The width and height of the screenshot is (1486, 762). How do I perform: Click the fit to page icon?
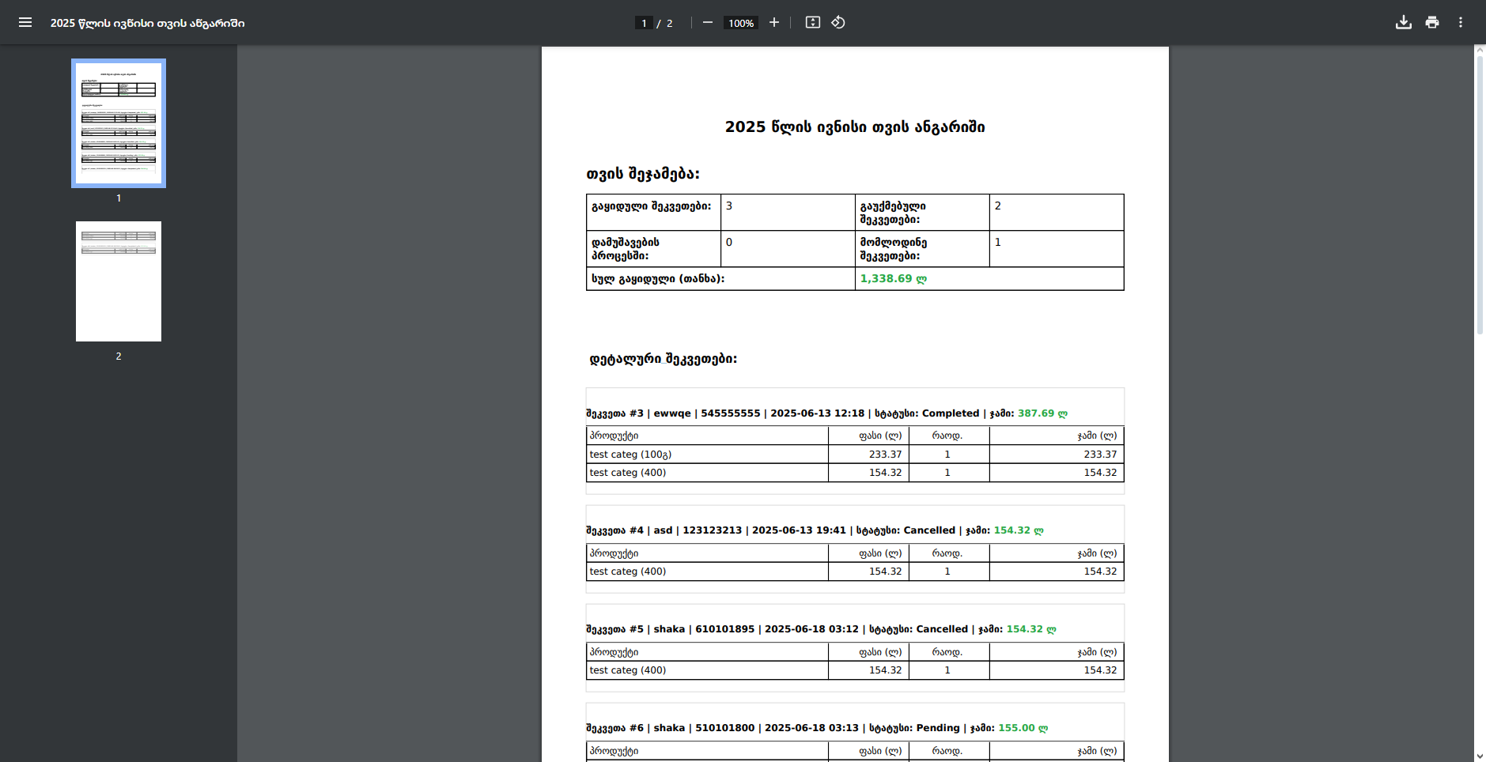[812, 22]
